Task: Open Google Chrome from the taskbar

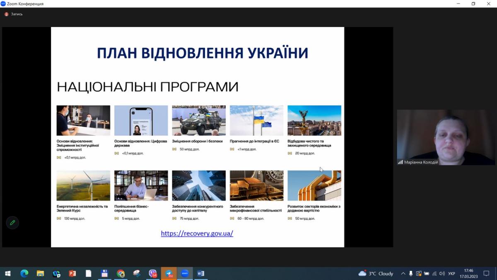Action: pyautogui.click(x=121, y=273)
